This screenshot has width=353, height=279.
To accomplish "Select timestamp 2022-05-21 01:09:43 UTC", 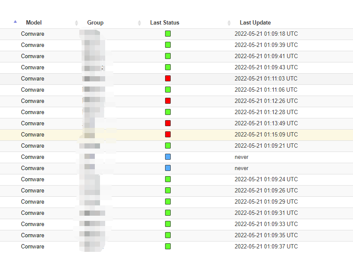I will [x=266, y=68].
